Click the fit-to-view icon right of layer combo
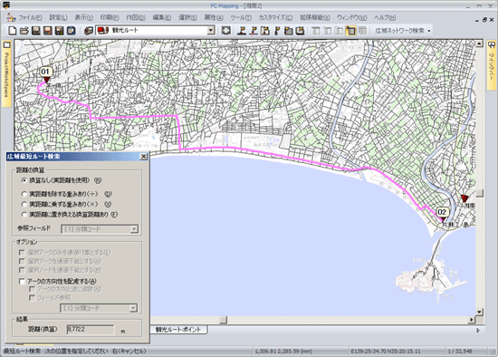The width and height of the screenshot is (498, 357). coord(225,31)
